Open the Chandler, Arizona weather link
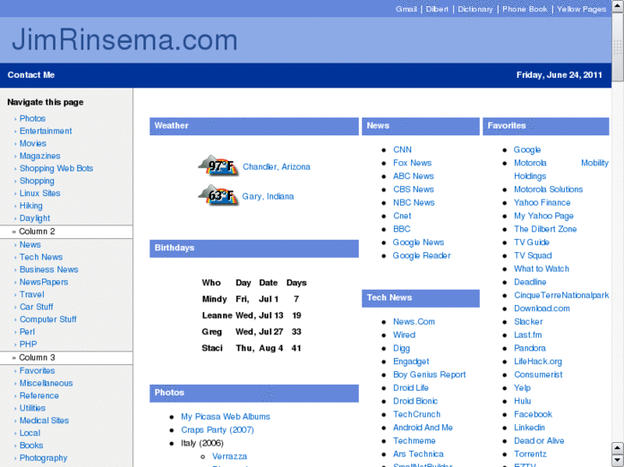This screenshot has height=467, width=624. tap(276, 166)
